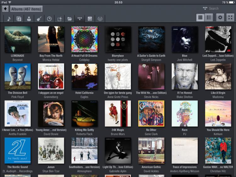
Task: Open Atmosphere Southsiders cover
Action: (x=84, y=151)
